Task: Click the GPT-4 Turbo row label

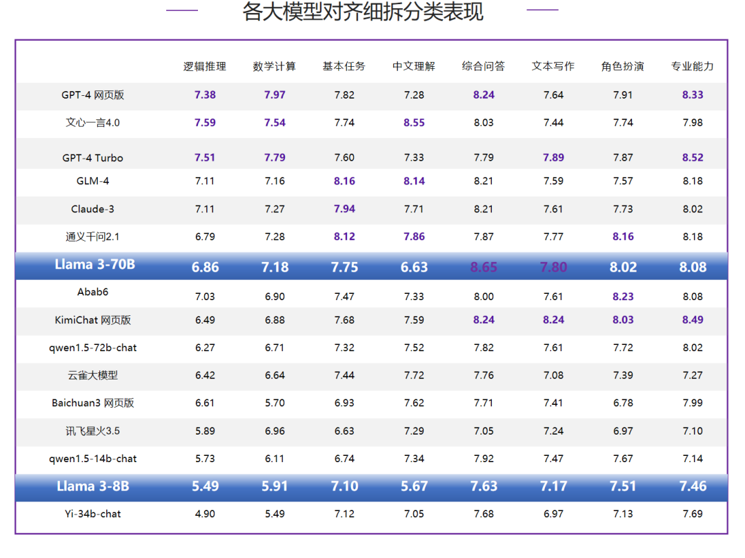Action: point(92,158)
